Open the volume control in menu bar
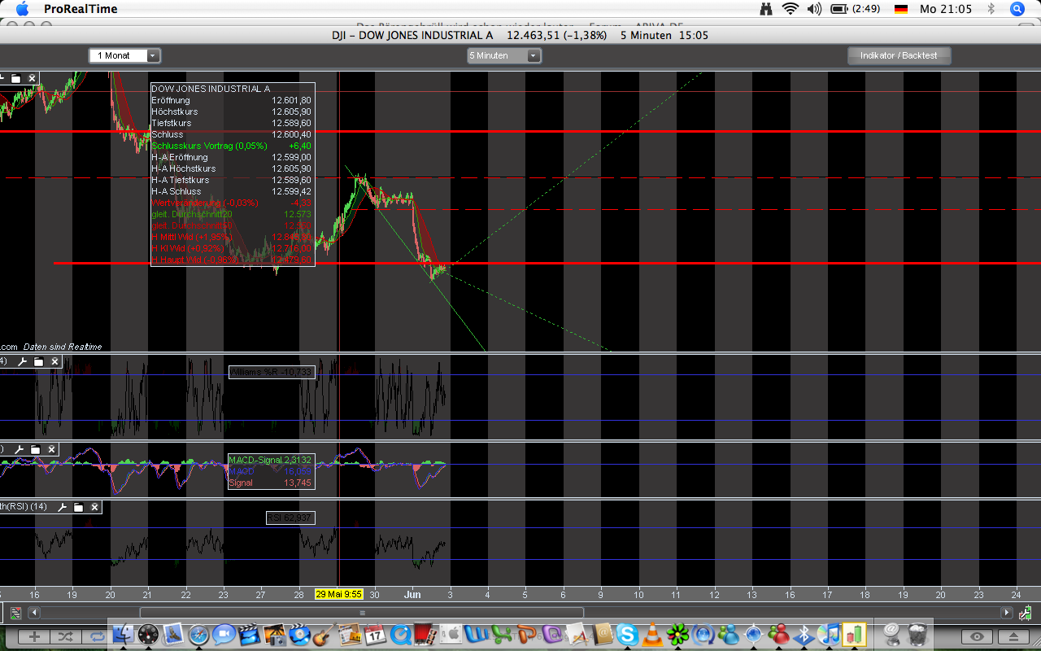Image resolution: width=1041 pixels, height=651 pixels. pyautogui.click(x=814, y=9)
